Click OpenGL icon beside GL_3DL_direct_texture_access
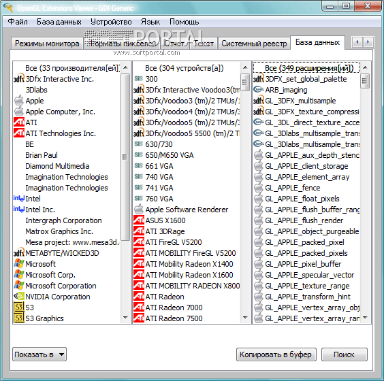384x381 pixels. click(258, 122)
